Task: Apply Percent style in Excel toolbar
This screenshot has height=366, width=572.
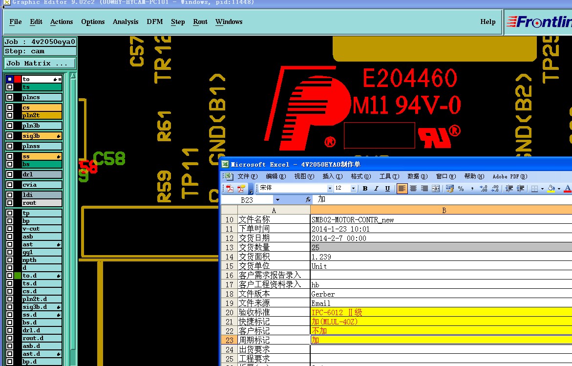Action: pos(461,188)
